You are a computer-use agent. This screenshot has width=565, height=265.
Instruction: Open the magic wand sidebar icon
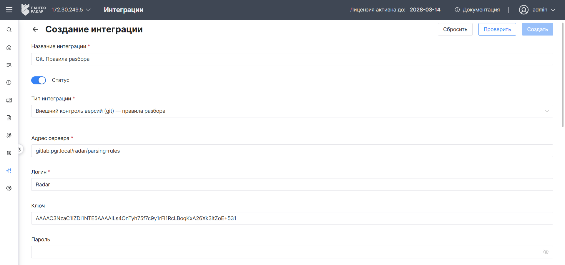[x=9, y=135]
